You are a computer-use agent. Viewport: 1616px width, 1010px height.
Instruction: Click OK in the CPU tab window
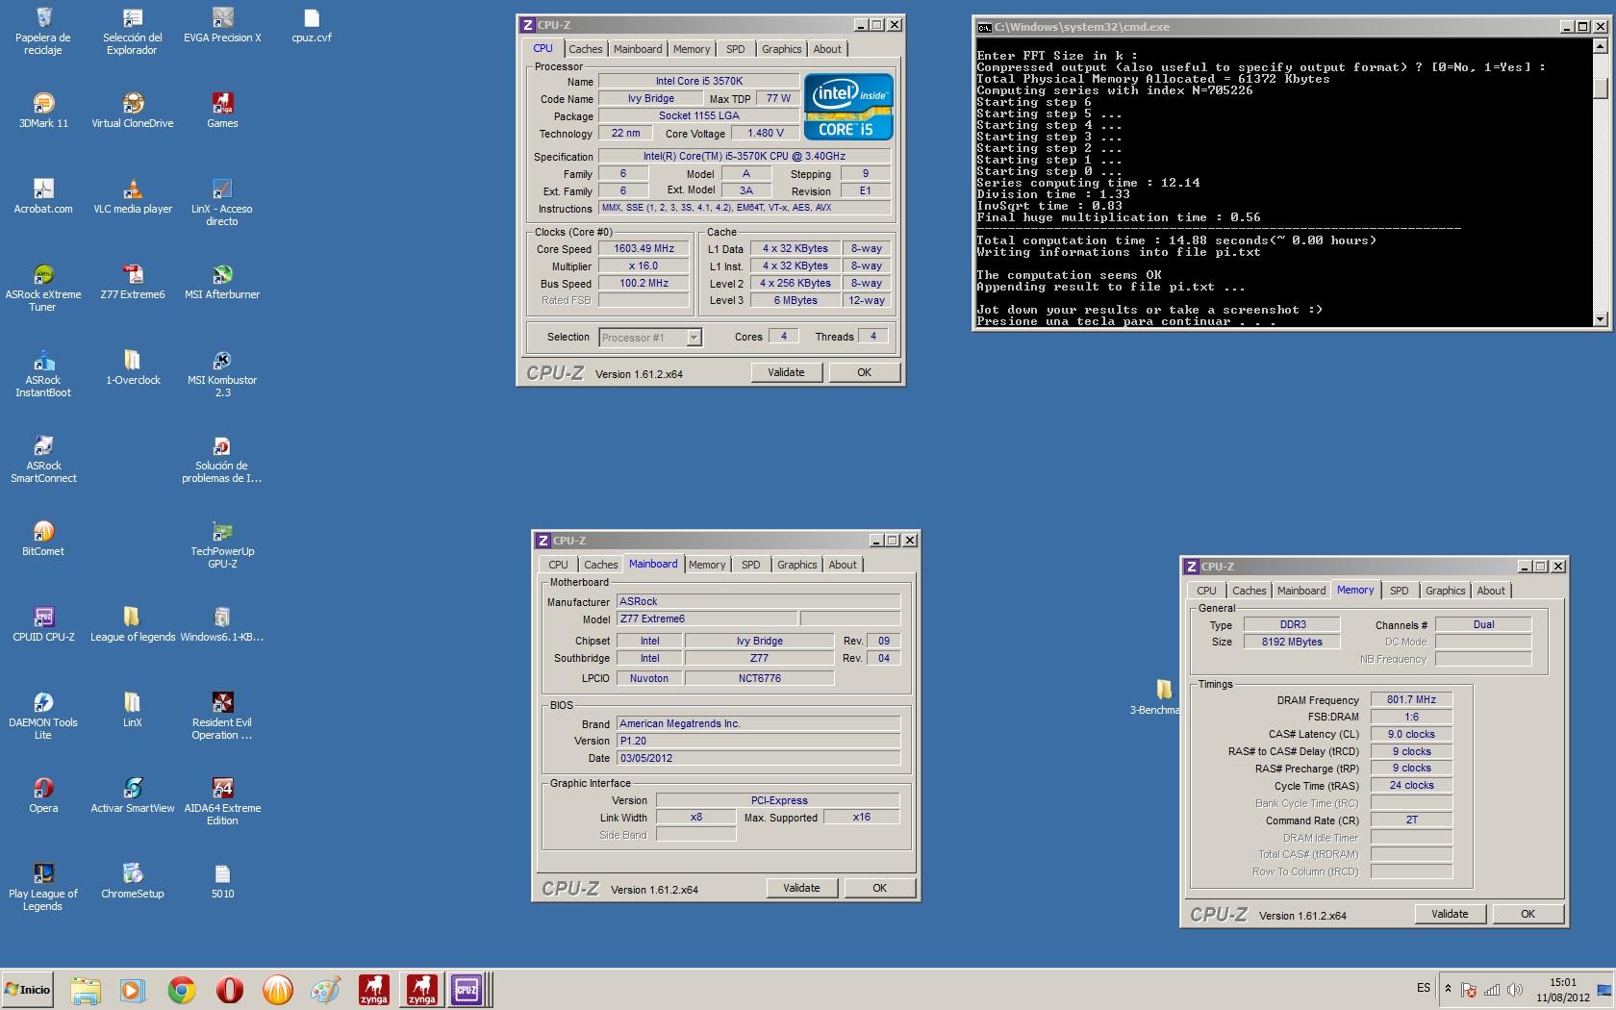click(x=864, y=372)
